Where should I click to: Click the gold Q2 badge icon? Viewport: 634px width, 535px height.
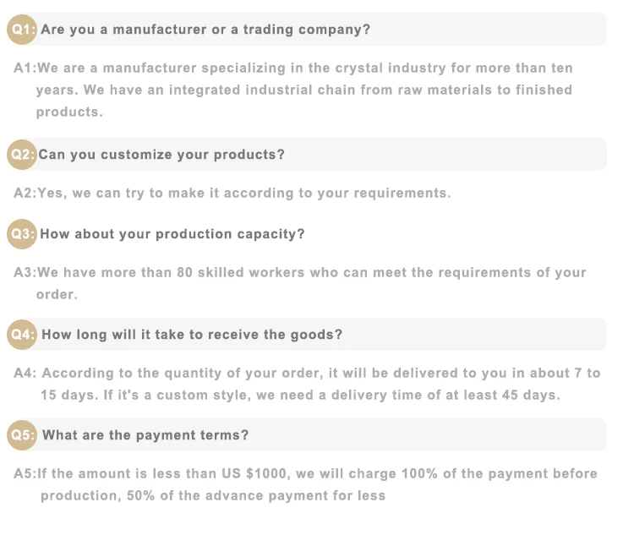(x=22, y=155)
